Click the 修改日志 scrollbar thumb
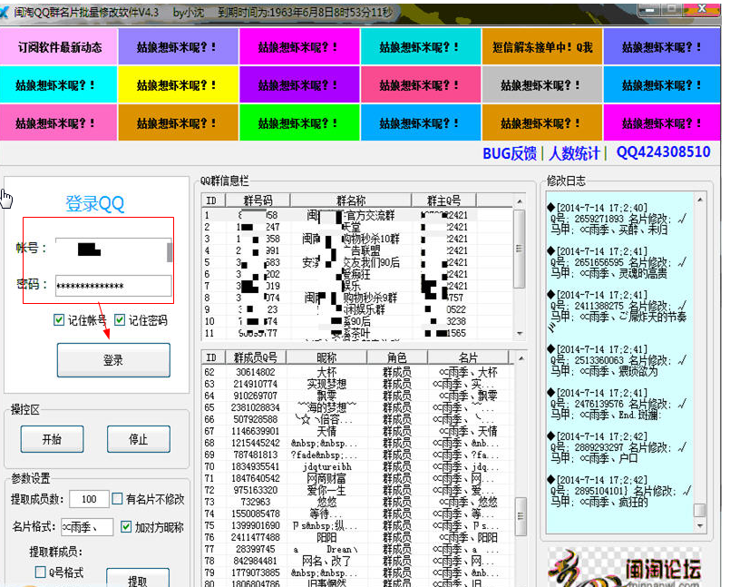 click(x=700, y=510)
